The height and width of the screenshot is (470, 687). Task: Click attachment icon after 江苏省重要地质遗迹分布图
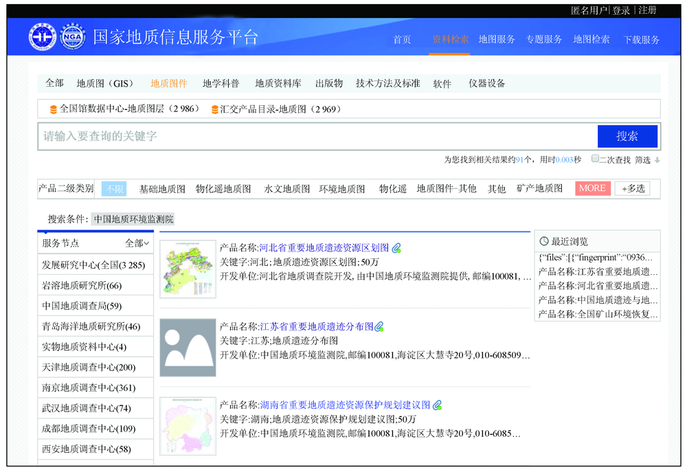379,327
